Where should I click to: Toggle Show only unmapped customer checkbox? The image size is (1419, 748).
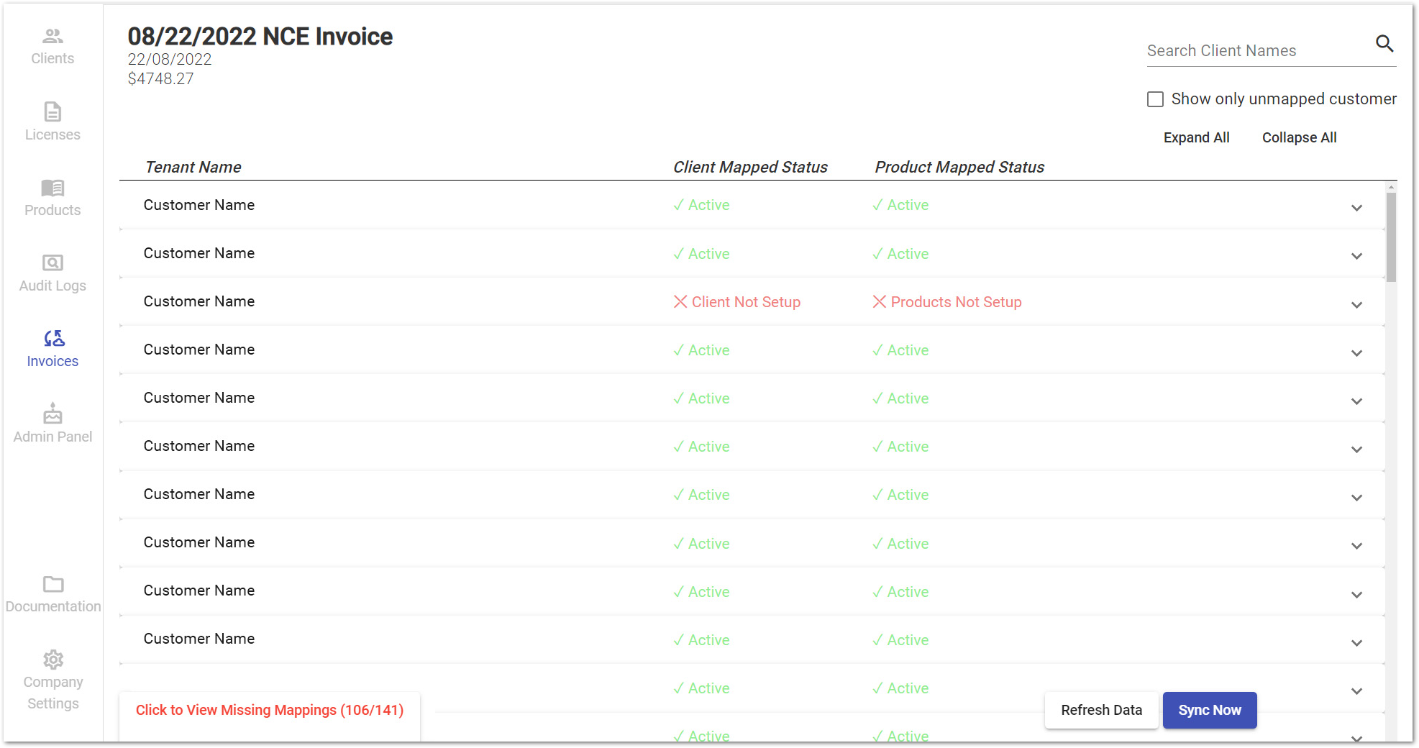1155,99
